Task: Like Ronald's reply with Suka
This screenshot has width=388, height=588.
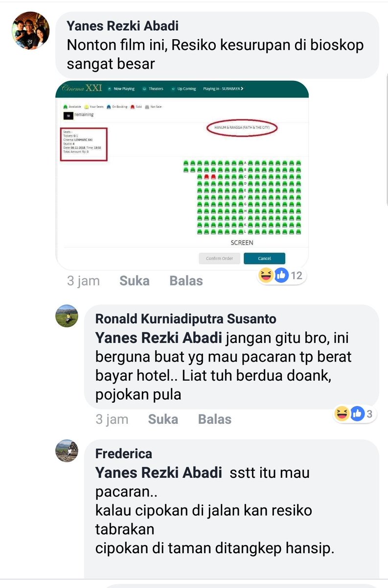Action: click(163, 419)
